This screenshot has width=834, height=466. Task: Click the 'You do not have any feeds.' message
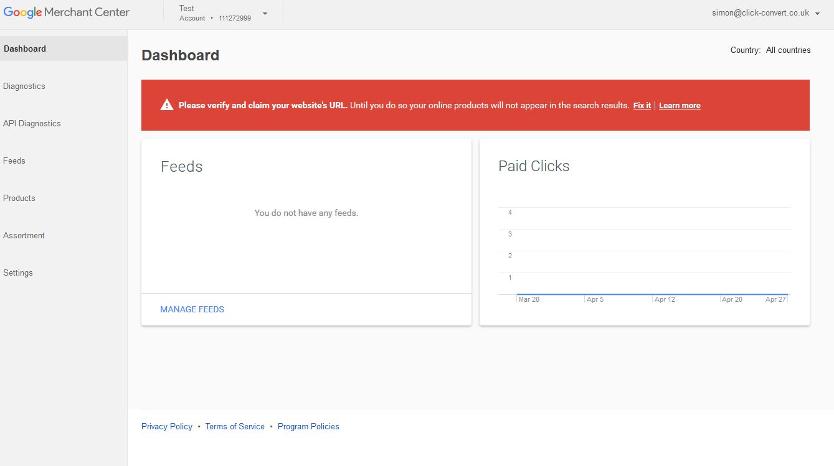(306, 213)
